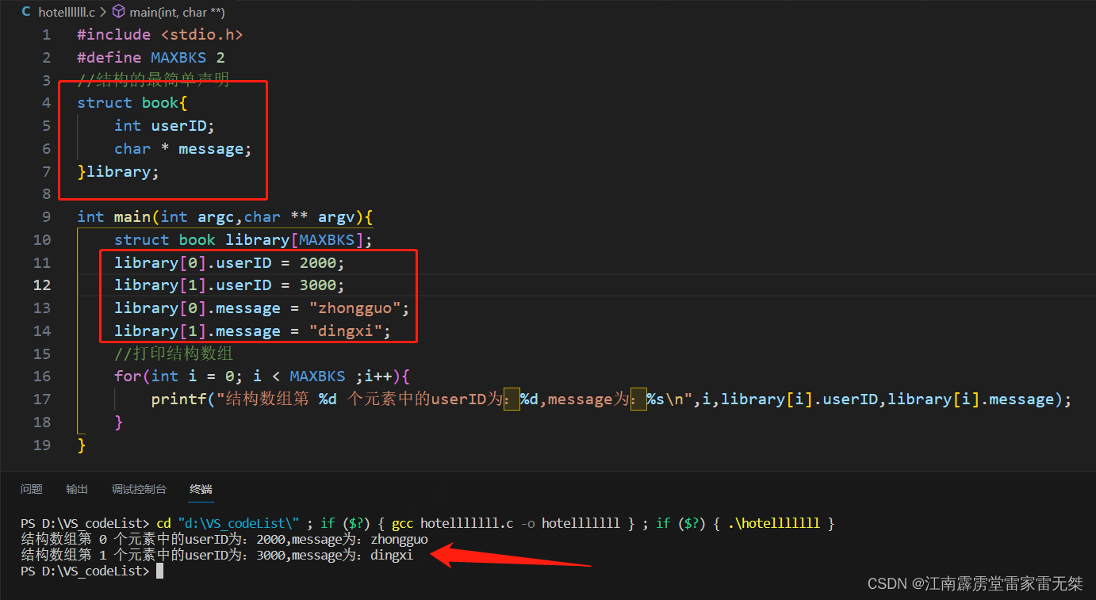Click line number 19 in the gutter

click(43, 445)
